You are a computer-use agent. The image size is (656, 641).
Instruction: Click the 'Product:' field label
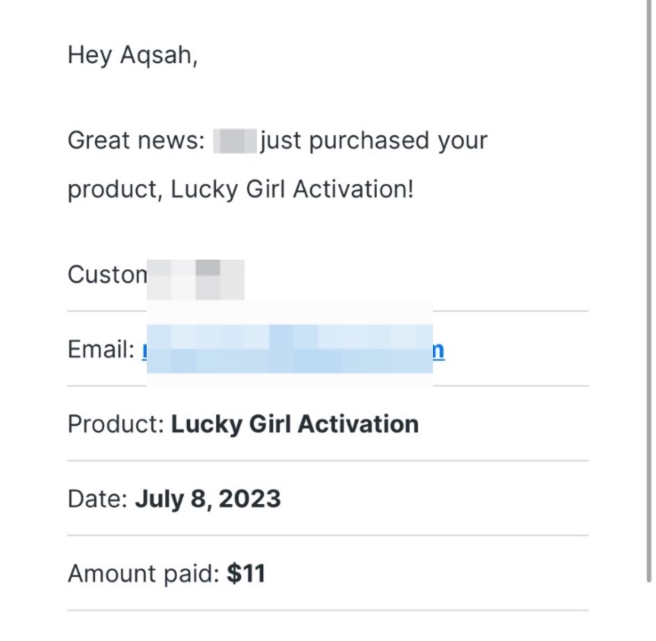click(116, 424)
